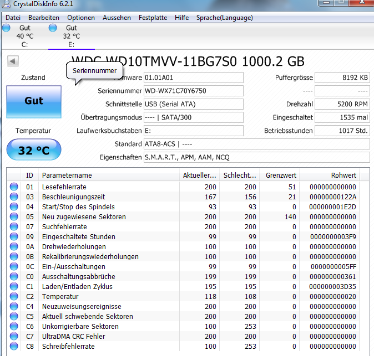Click the Betriebsstunden value 1017 Std.
The width and height of the screenshot is (374, 356).
(342, 131)
